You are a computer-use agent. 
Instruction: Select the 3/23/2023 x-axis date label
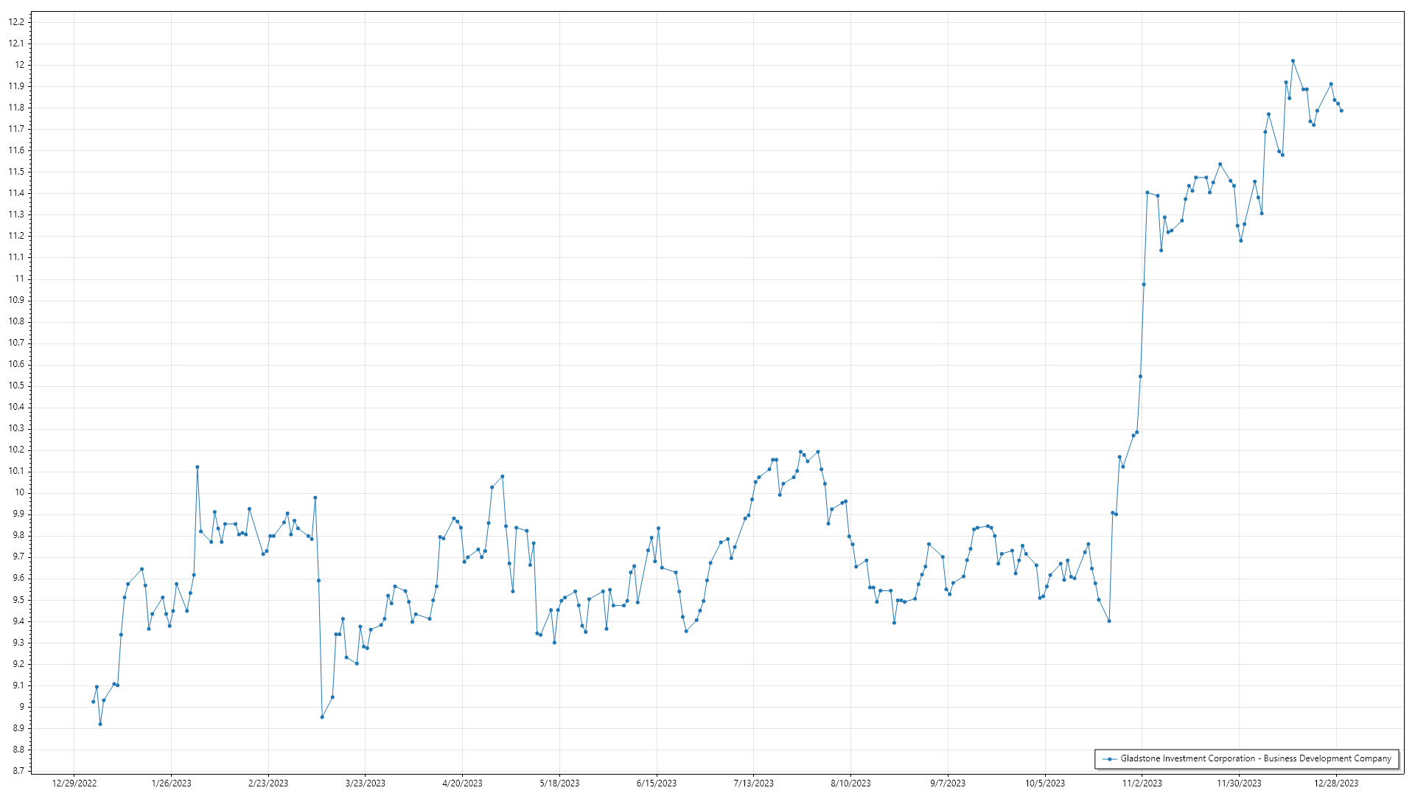click(366, 783)
